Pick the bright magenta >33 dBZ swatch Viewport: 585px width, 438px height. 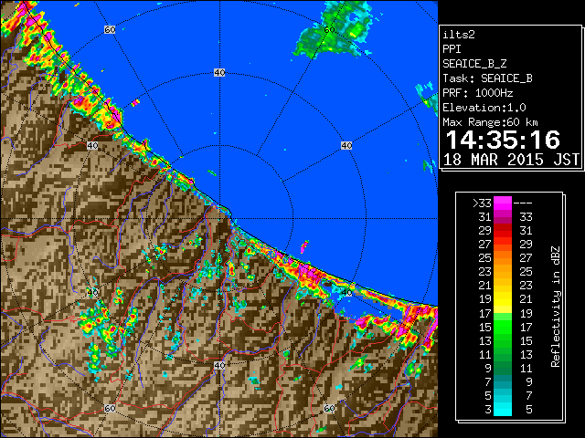[x=503, y=203]
